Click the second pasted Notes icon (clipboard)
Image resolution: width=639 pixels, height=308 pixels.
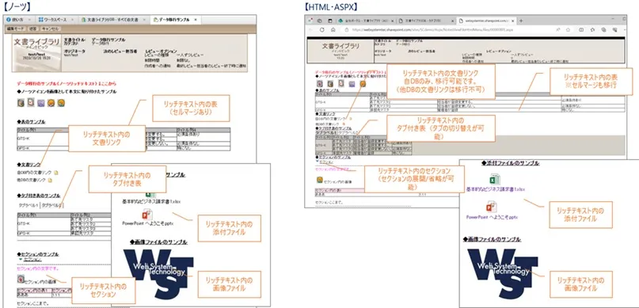coord(31,103)
